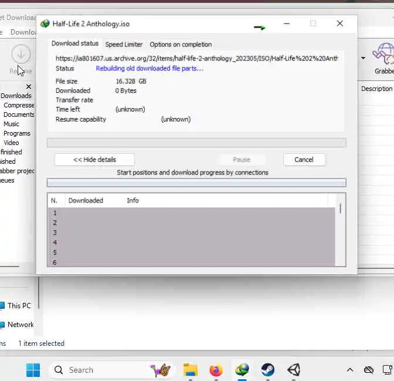394x381 pixels.
Task: Select the Video category in IDM tree
Action: (x=11, y=143)
